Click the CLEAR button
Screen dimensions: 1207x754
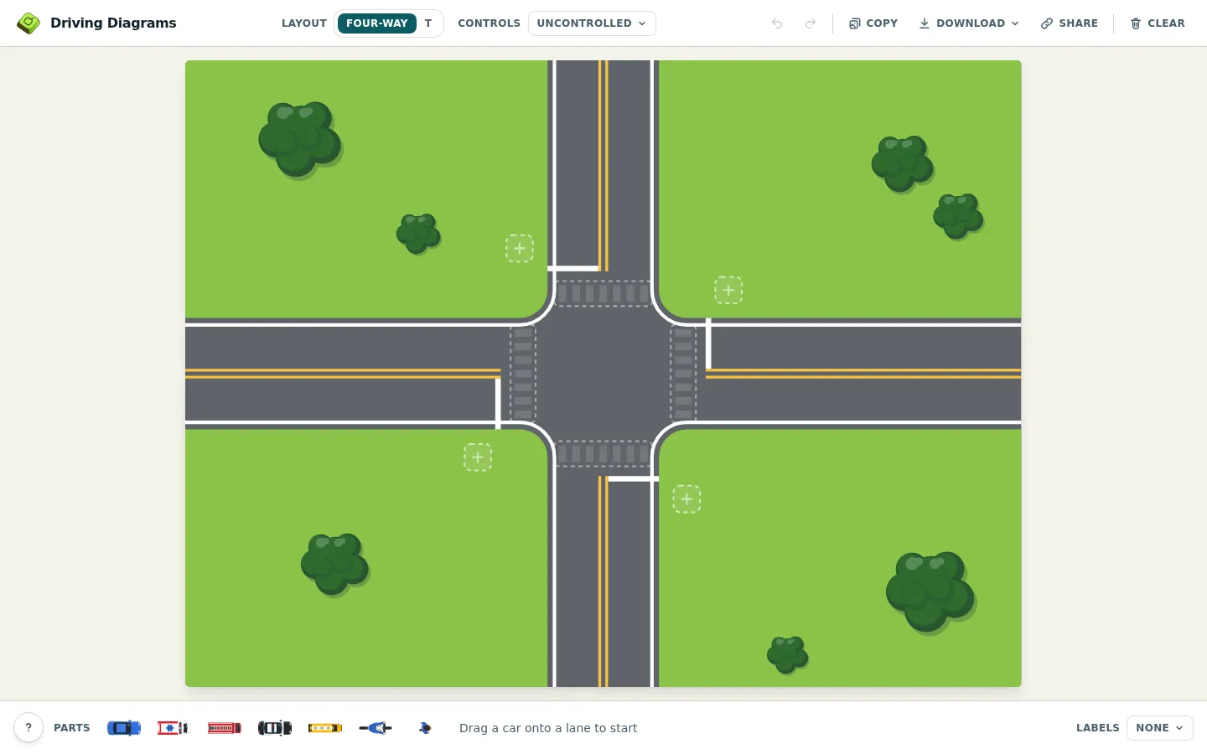[1158, 23]
